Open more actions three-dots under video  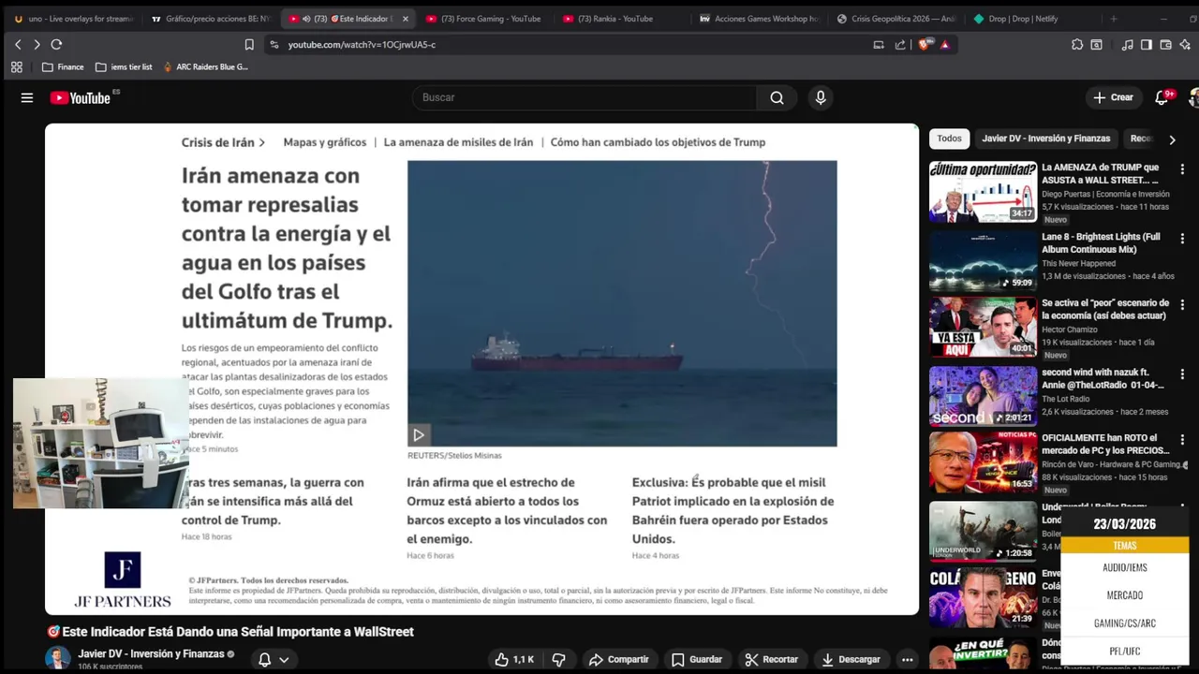[907, 659]
